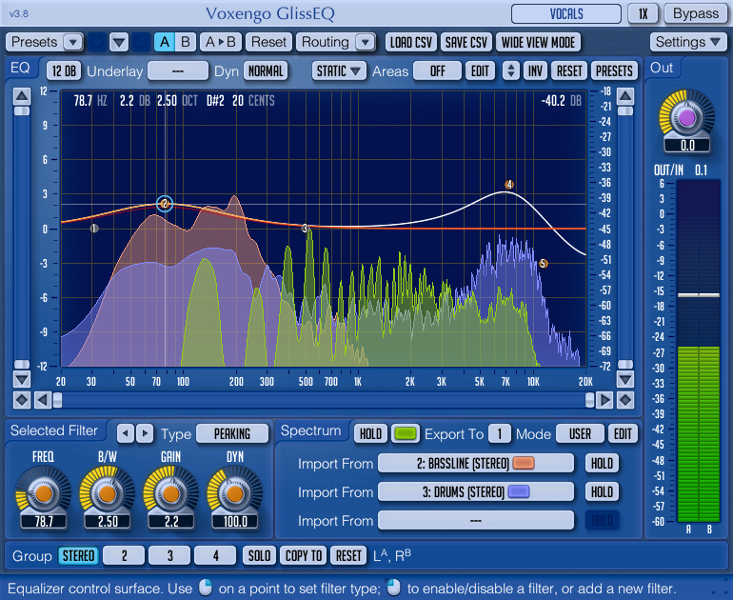
Task: Click left gain-scale down arrow icon
Action: 22,379
